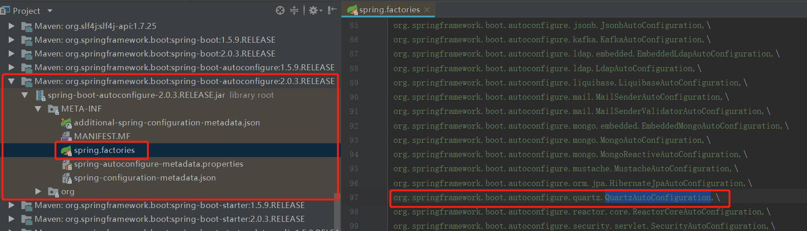
Task: Expand spring-boot-autoconfigure:1.5.9.RELEASE library
Action: [12, 68]
